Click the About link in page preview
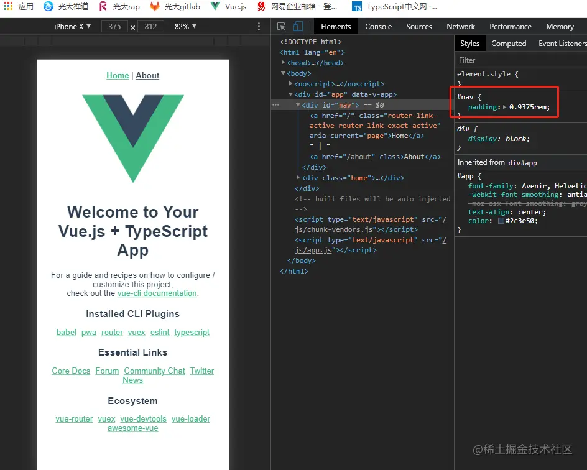The width and height of the screenshot is (587, 470). coord(147,75)
